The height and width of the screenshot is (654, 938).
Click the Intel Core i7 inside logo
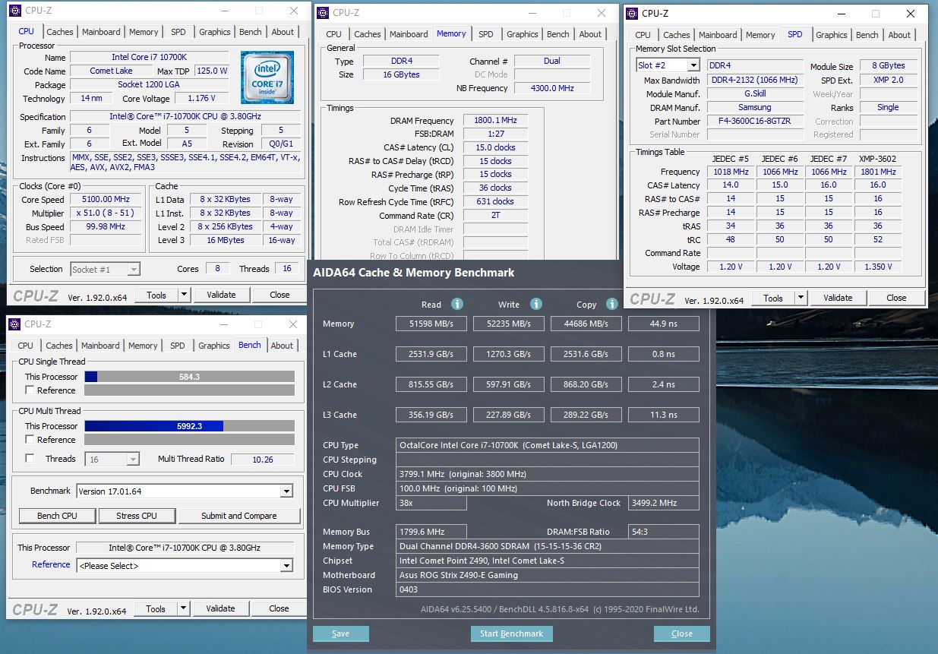tap(267, 77)
